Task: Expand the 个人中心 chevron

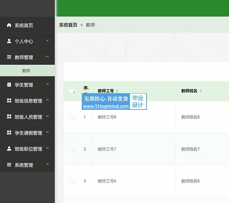Action: pos(47,40)
